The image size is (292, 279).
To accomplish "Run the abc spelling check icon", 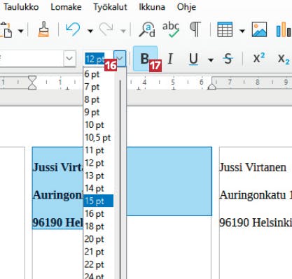I will tap(171, 29).
